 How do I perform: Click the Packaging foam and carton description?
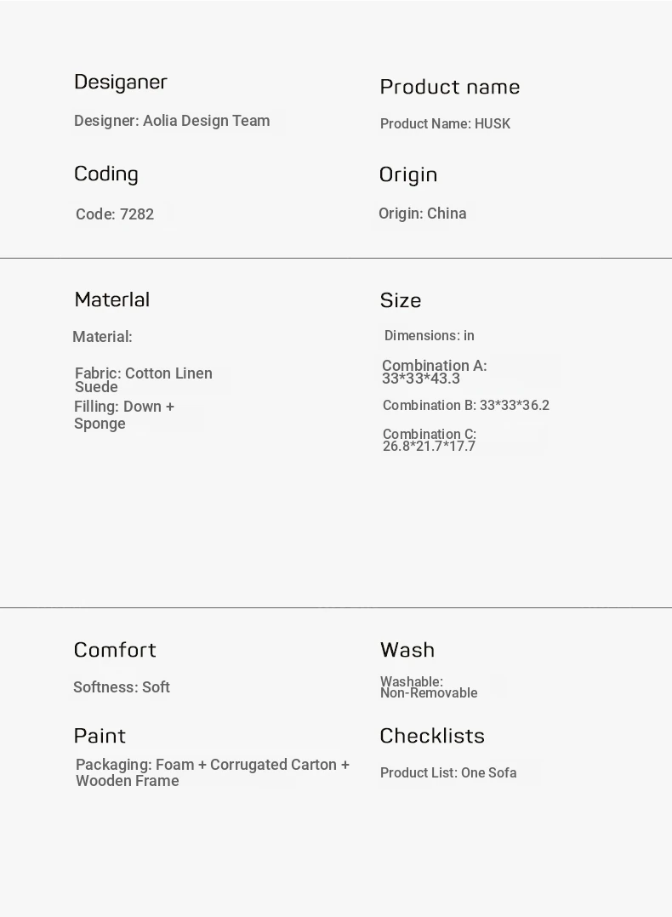coord(212,772)
